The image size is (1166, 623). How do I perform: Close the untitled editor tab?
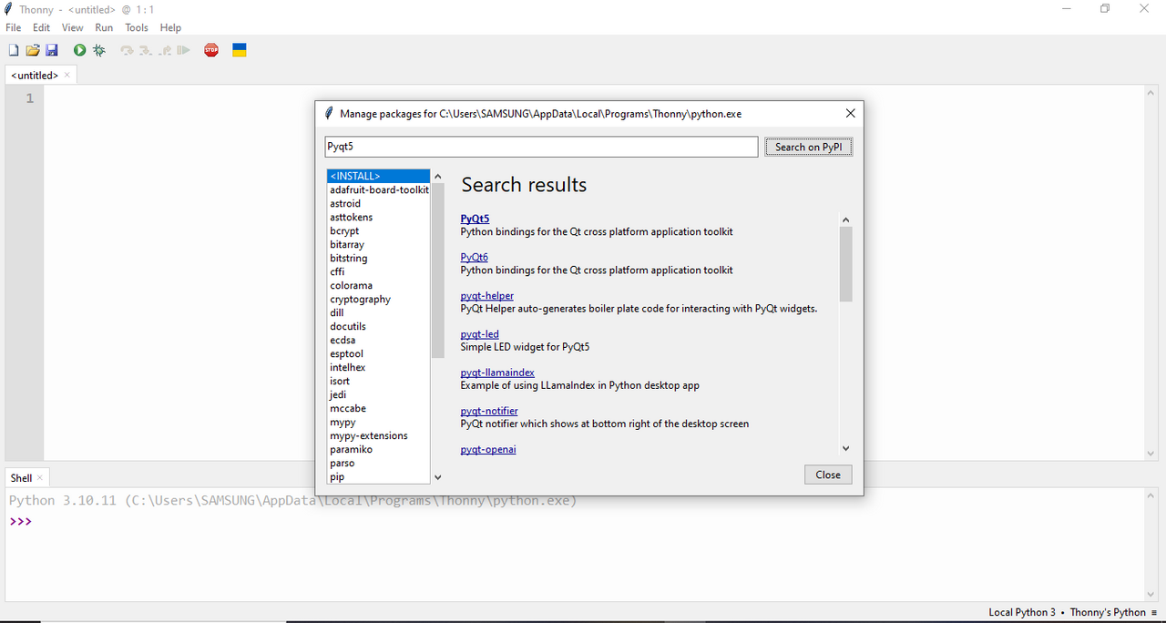(x=67, y=75)
